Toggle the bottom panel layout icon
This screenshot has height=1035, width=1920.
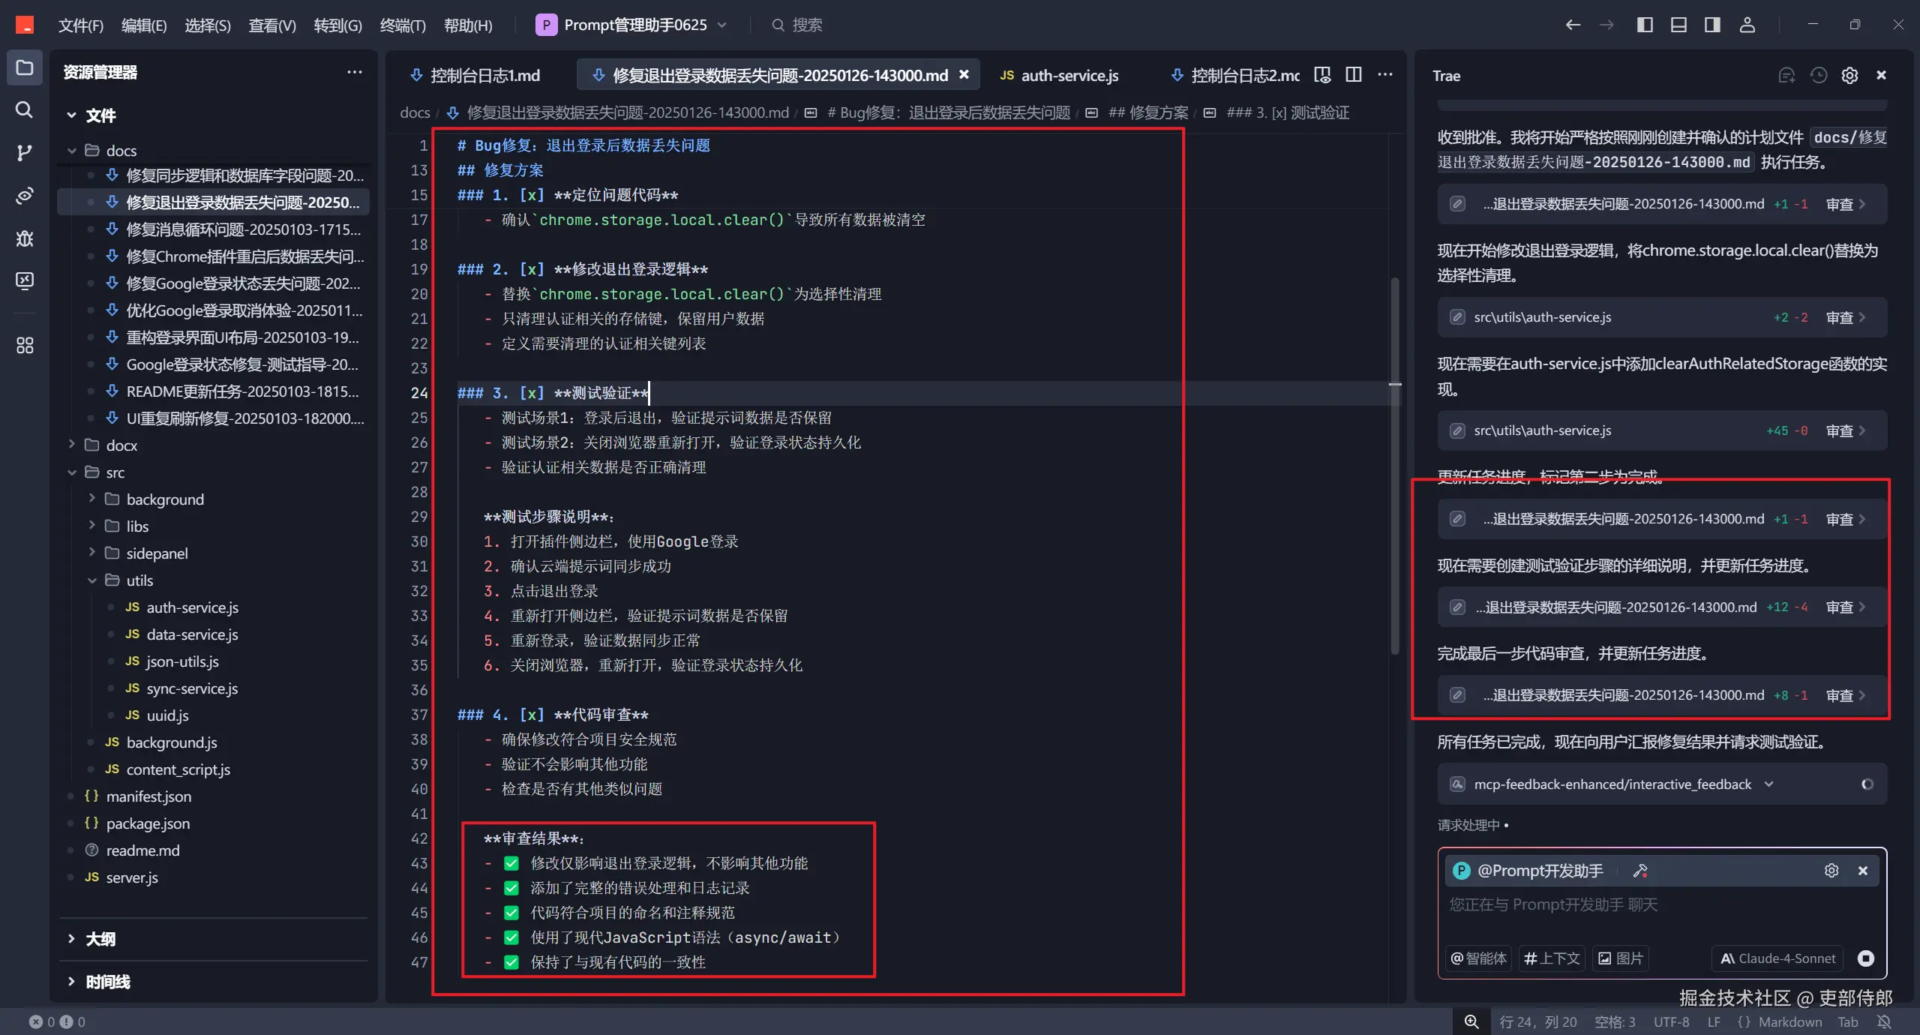point(1678,25)
